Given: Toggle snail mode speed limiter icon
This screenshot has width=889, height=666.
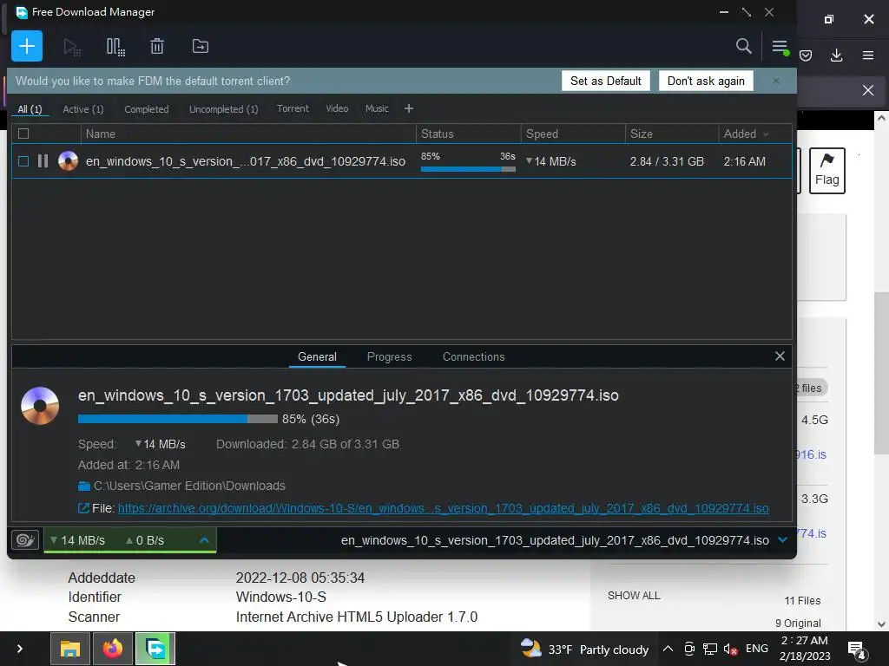Looking at the screenshot, I should point(25,540).
